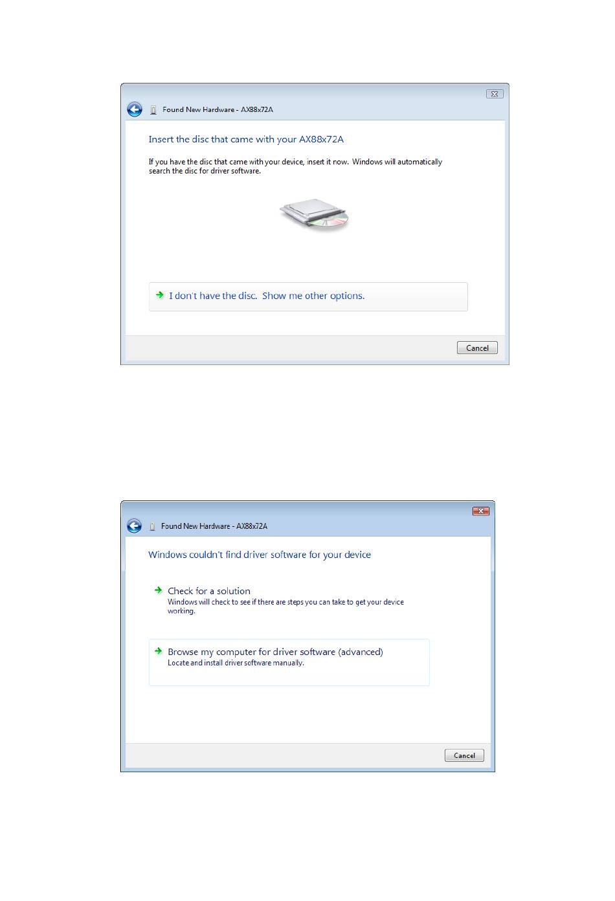Cancel the Insert the disc dialog

click(x=477, y=348)
